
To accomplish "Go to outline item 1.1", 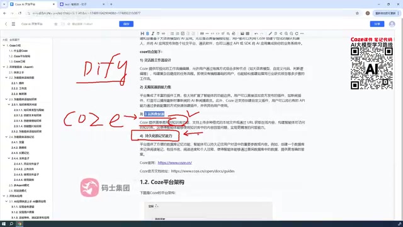I will (x=18, y=50).
